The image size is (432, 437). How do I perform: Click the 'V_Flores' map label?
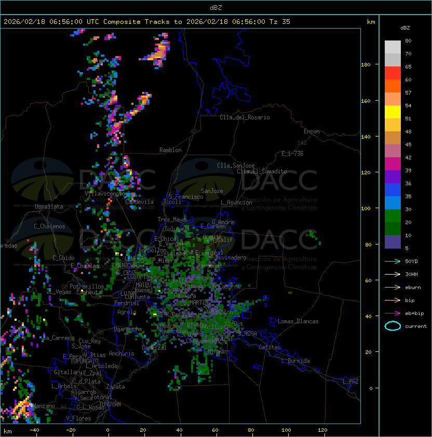click(x=78, y=418)
